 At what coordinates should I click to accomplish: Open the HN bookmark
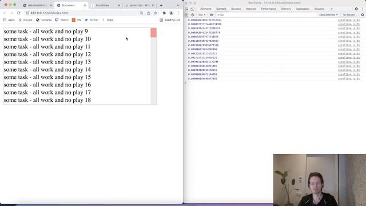coord(77,20)
